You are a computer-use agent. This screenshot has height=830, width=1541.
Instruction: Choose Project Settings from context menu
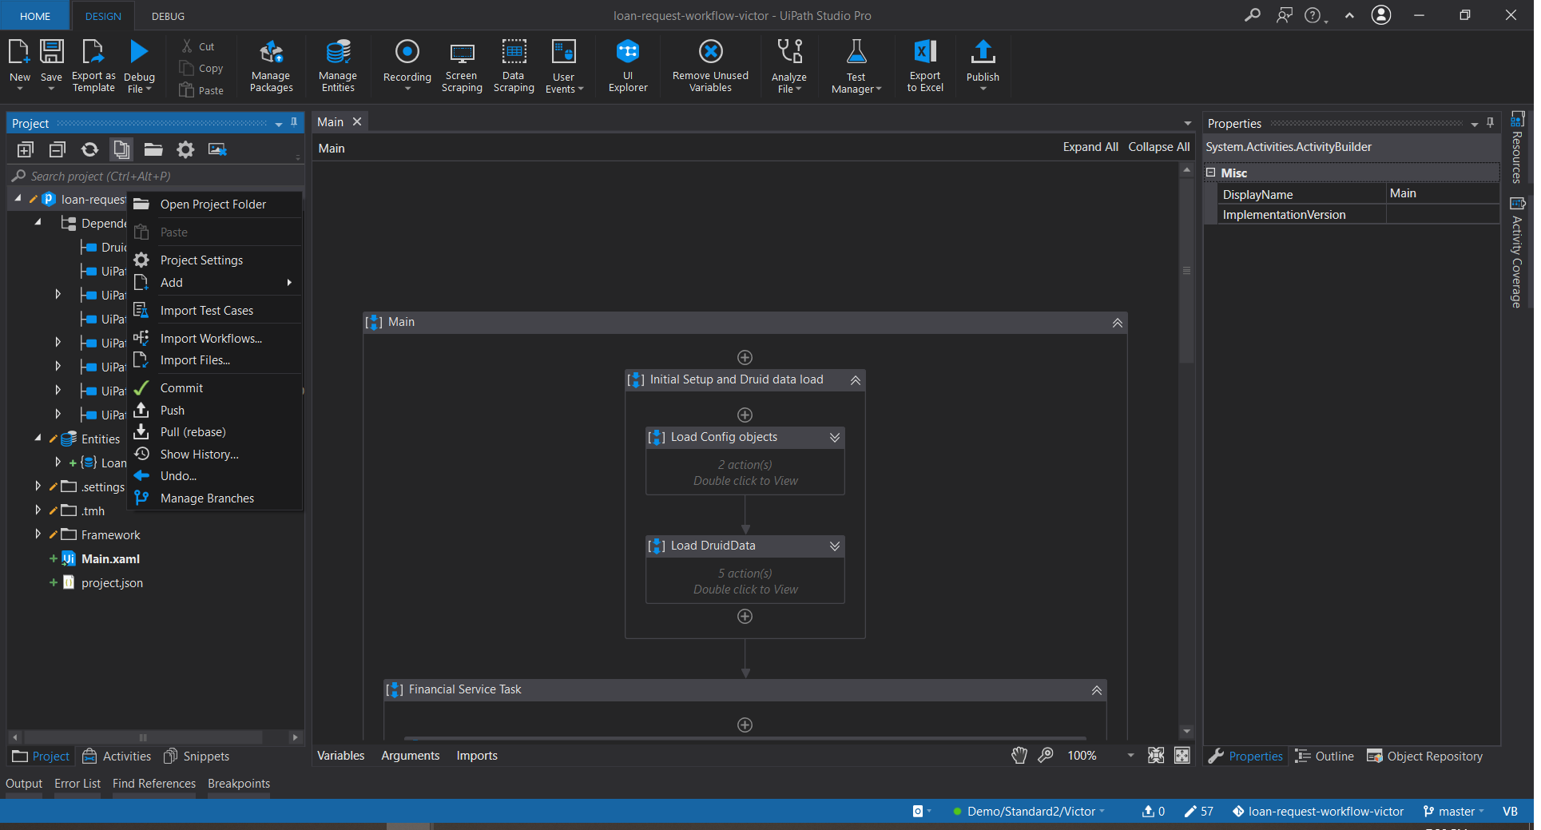[x=214, y=260]
